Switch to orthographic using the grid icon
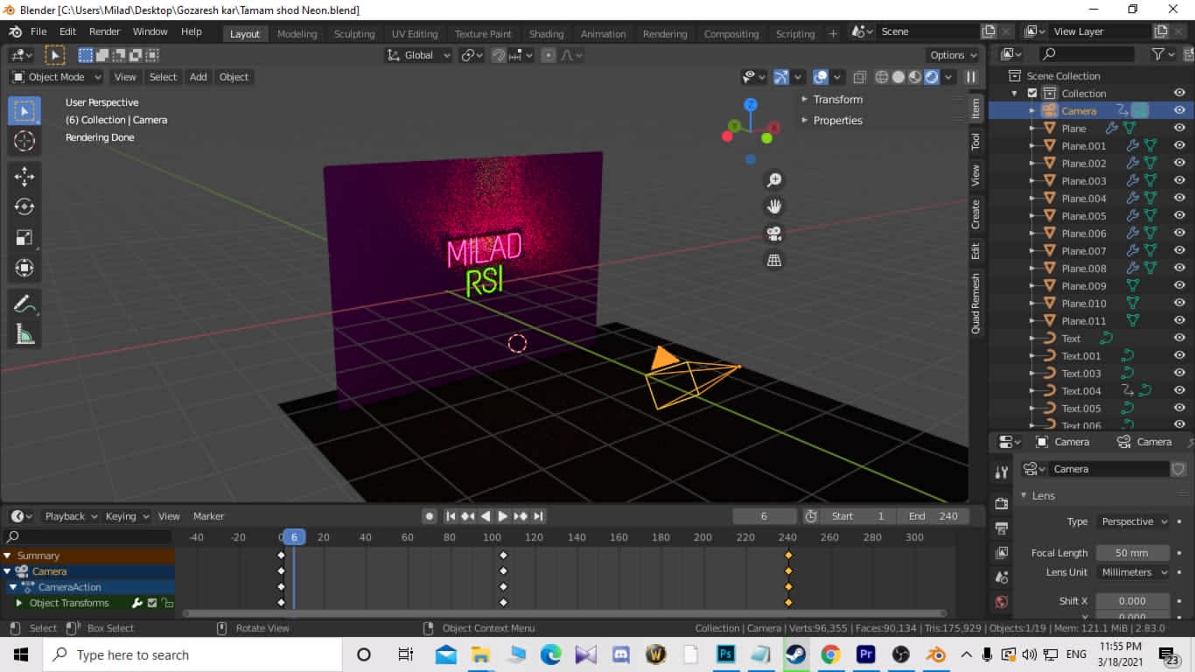Viewport: 1195px width, 672px height. (x=774, y=260)
